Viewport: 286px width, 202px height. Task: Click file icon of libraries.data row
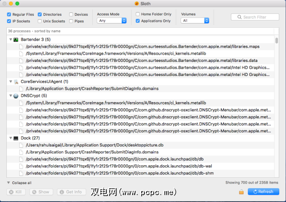tap(21, 61)
